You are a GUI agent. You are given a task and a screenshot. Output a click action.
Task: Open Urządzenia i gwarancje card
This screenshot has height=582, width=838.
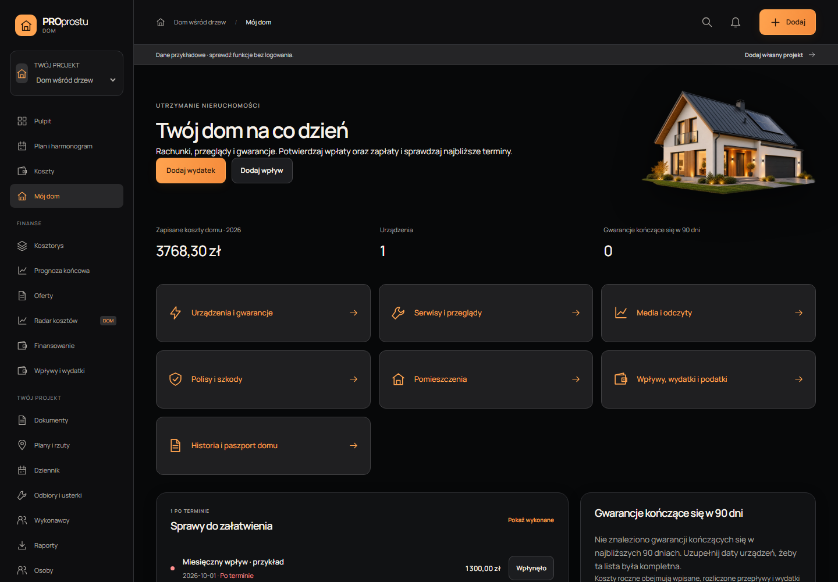click(263, 313)
